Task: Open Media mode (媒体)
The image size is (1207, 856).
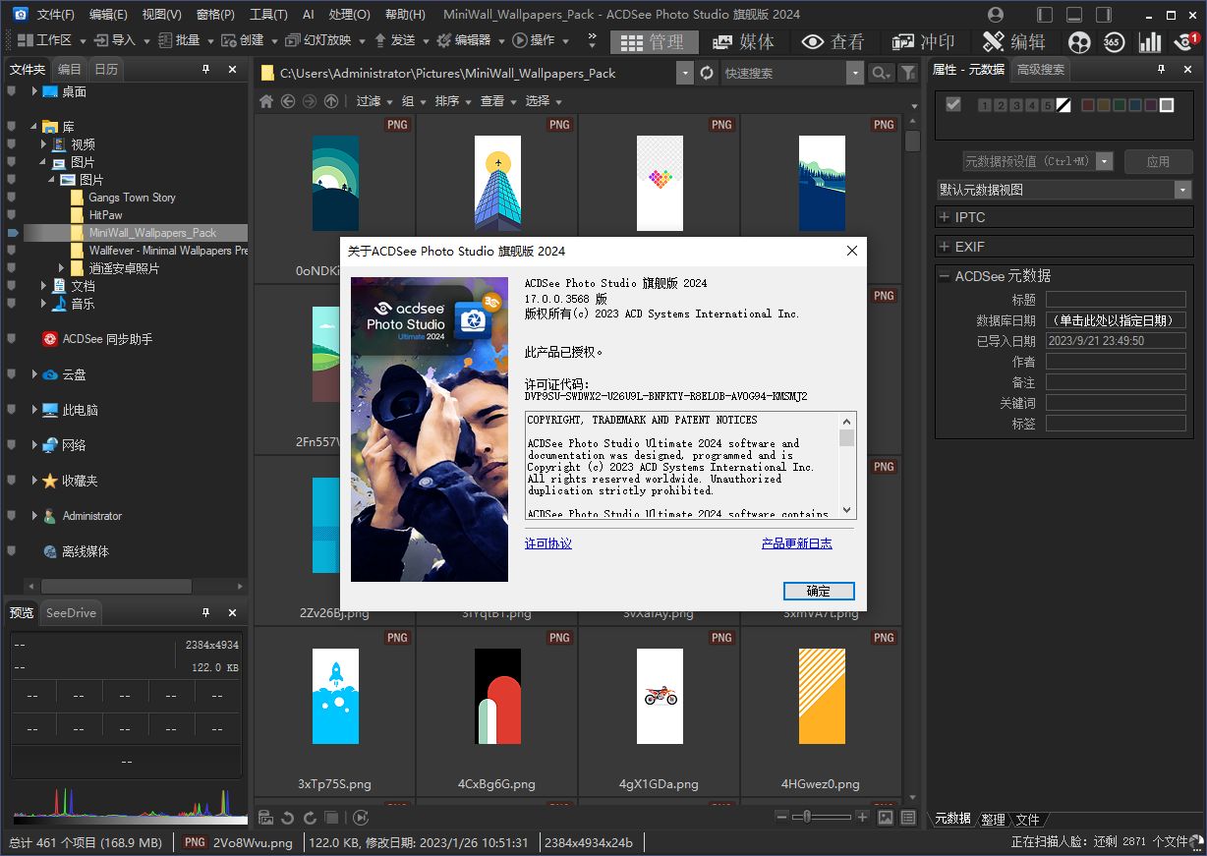Action: (x=744, y=41)
